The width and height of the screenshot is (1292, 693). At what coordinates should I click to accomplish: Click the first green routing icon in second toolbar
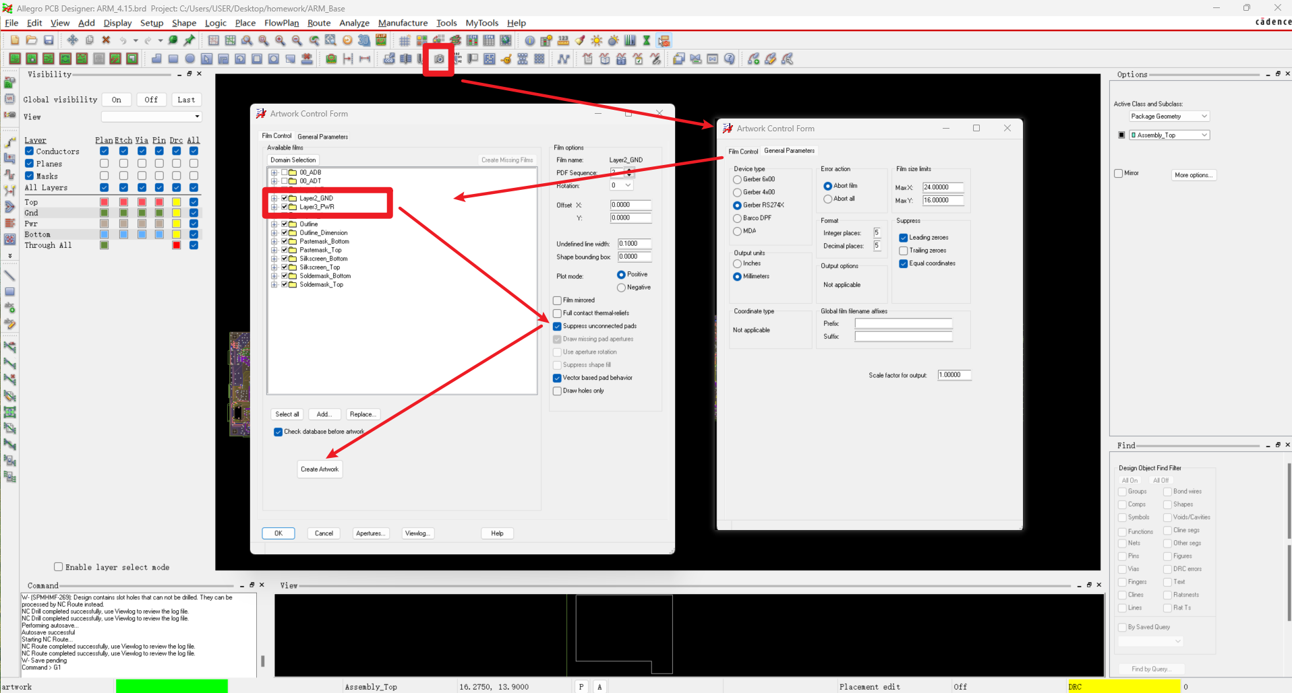click(x=15, y=59)
